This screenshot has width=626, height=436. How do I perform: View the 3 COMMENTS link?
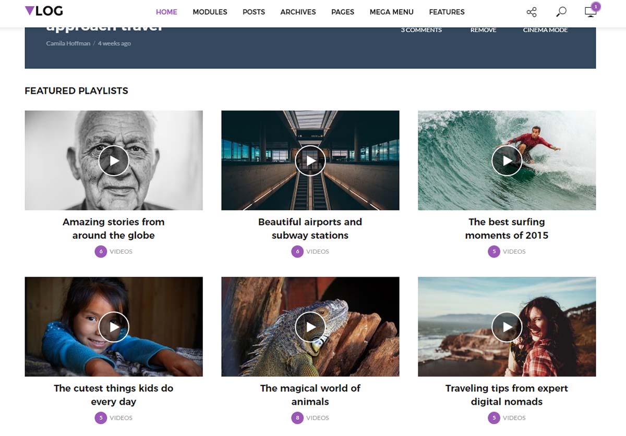(x=422, y=30)
